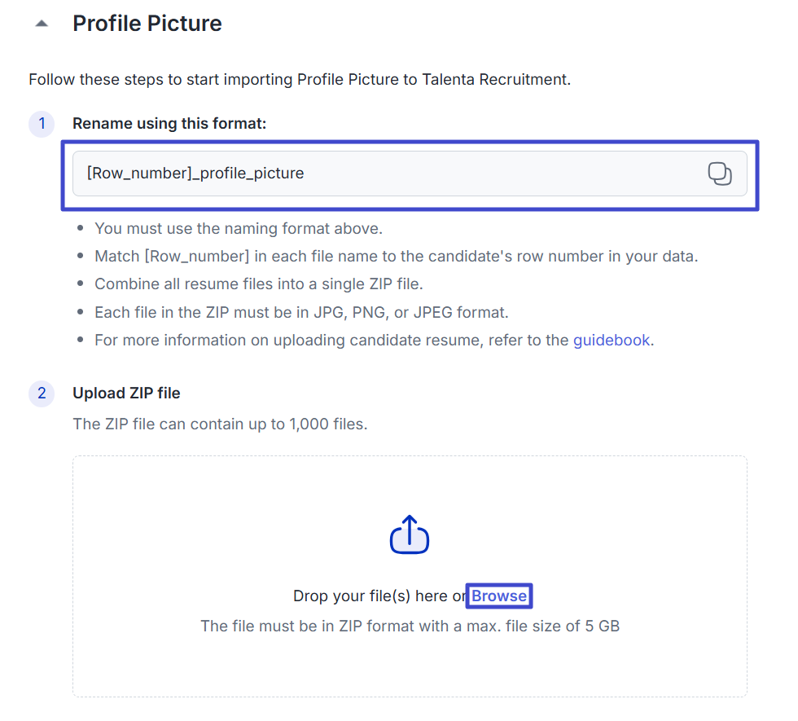Click the step 1 number badge
This screenshot has height=721, width=798.
click(x=42, y=125)
